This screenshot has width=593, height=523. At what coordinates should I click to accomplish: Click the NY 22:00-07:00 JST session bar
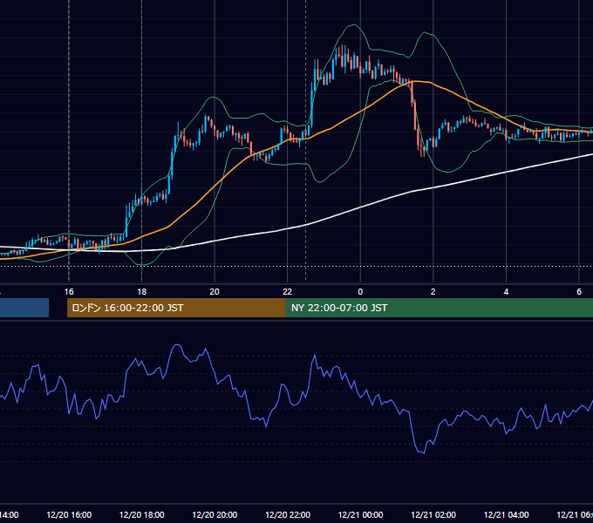pos(439,308)
